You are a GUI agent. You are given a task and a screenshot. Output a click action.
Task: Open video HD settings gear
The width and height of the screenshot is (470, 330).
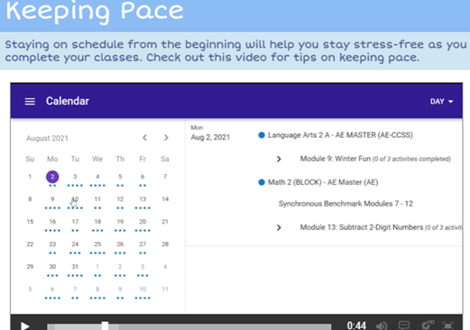coord(427,325)
